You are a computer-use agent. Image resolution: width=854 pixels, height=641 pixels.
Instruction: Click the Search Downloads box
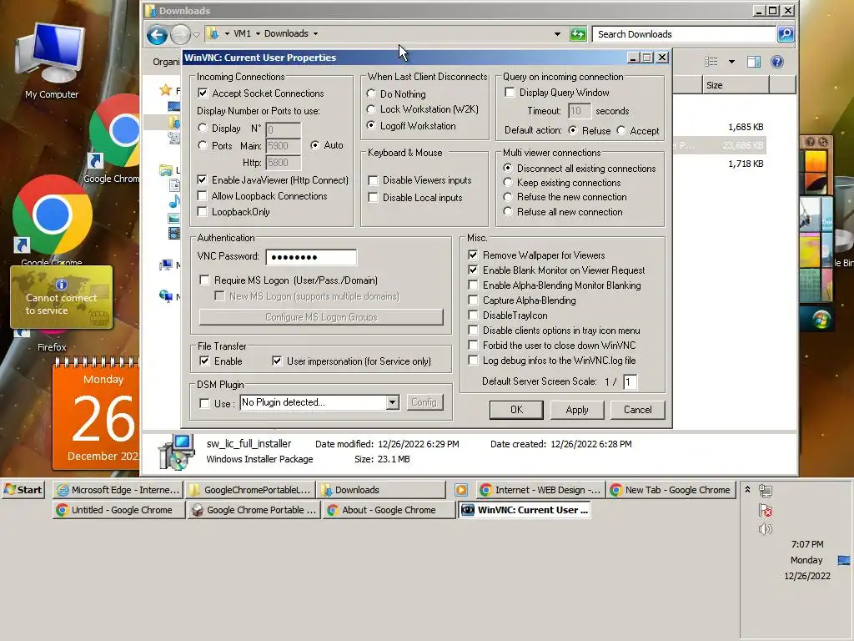coord(684,34)
